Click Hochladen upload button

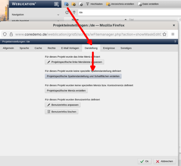click(94, 4)
